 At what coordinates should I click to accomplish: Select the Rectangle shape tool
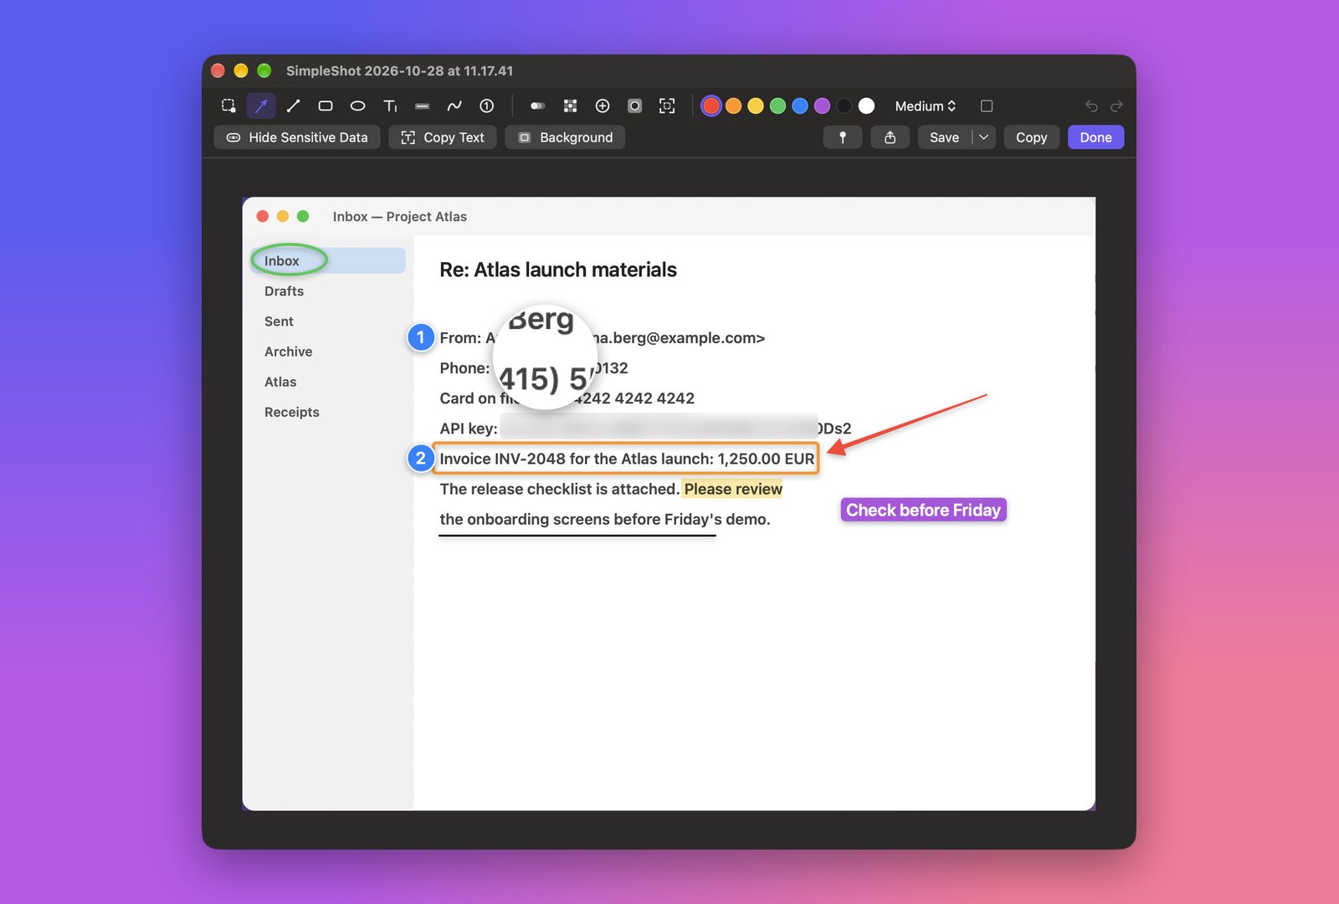click(326, 105)
